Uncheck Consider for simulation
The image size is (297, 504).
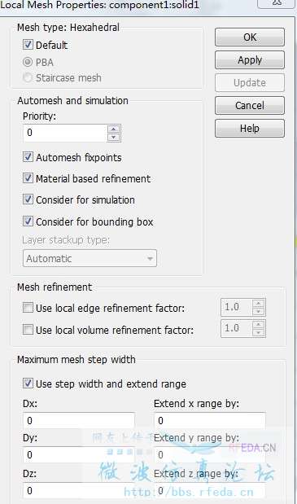28,199
